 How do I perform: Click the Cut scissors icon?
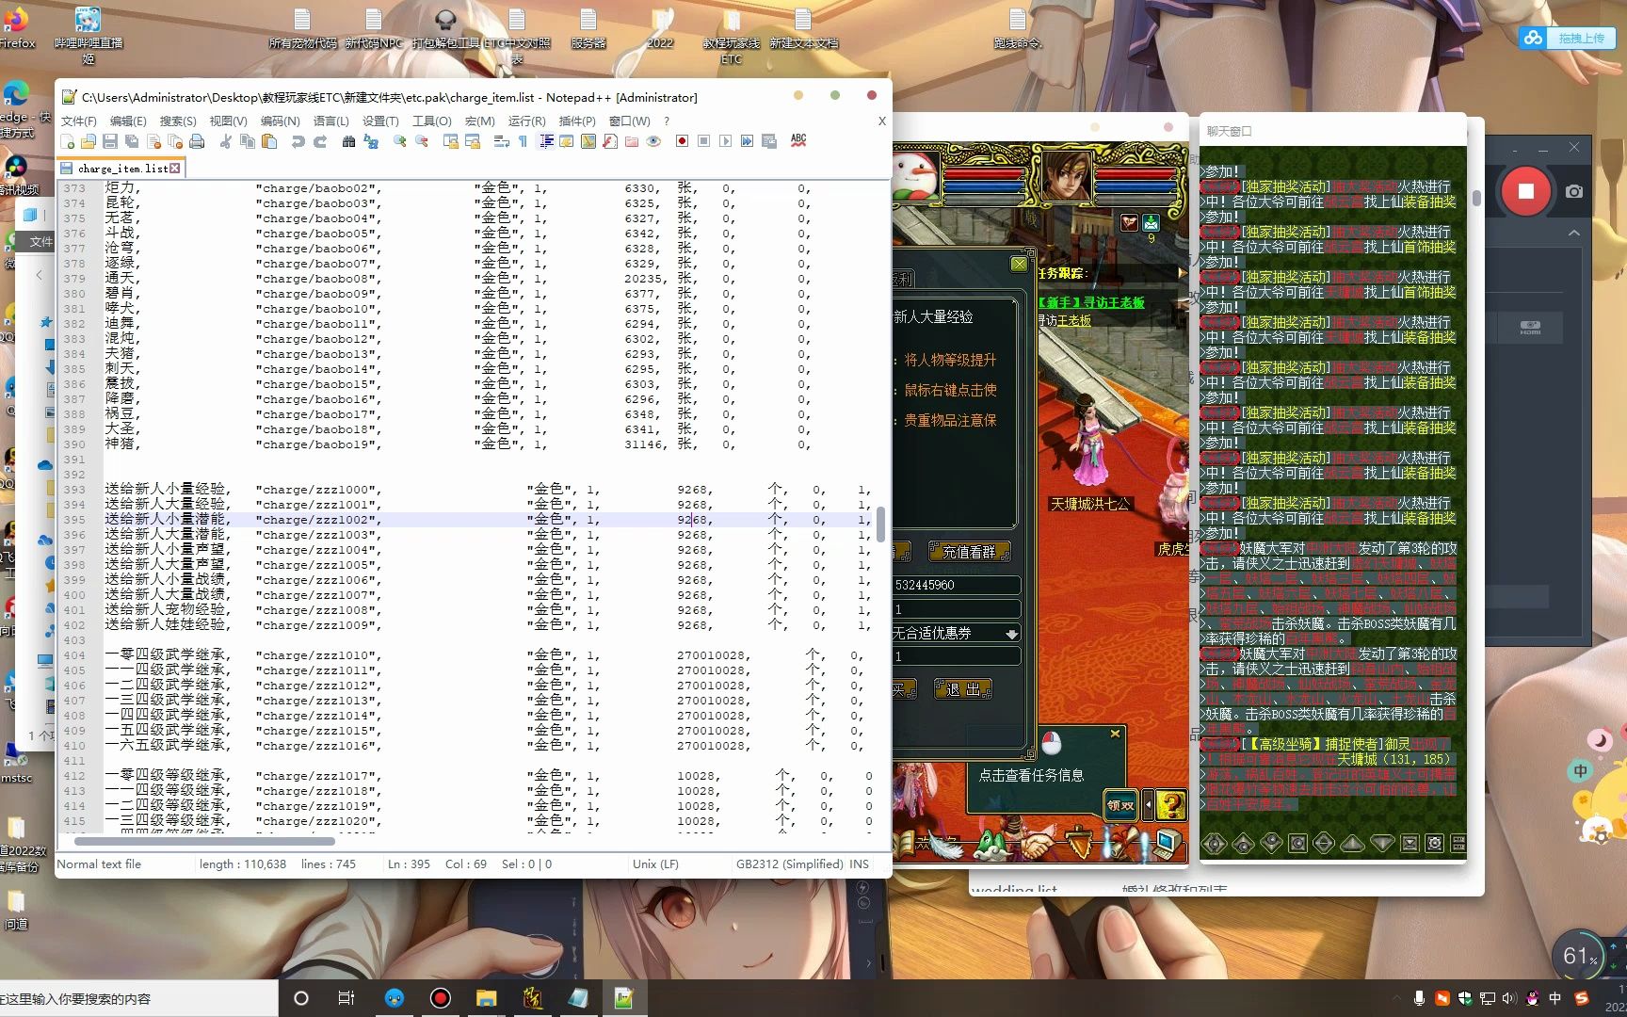(226, 141)
